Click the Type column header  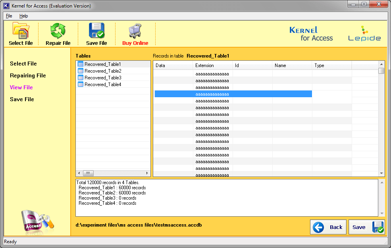tap(331, 65)
